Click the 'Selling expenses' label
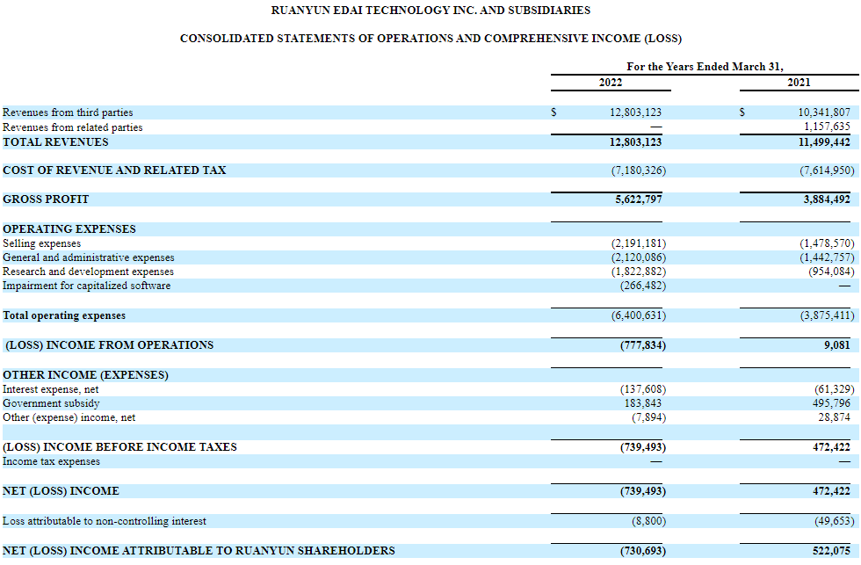The image size is (861, 565). [x=42, y=243]
